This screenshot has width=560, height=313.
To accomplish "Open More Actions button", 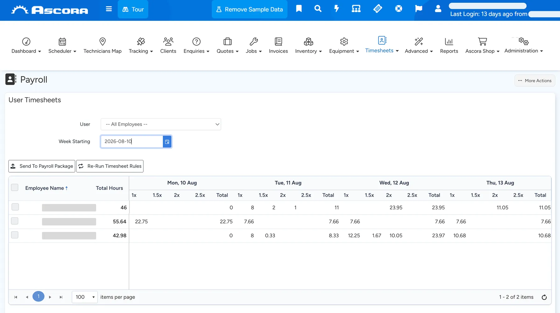I will coord(534,80).
